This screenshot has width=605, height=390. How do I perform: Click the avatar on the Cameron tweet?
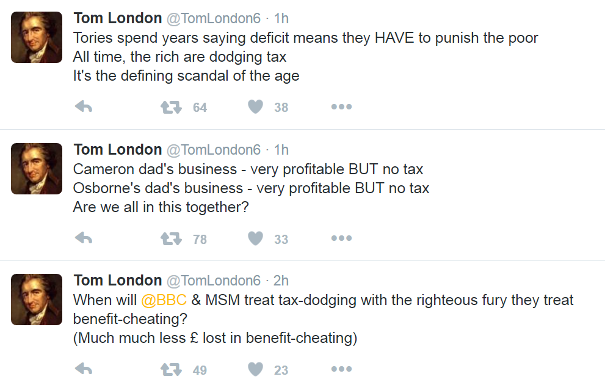click(37, 169)
